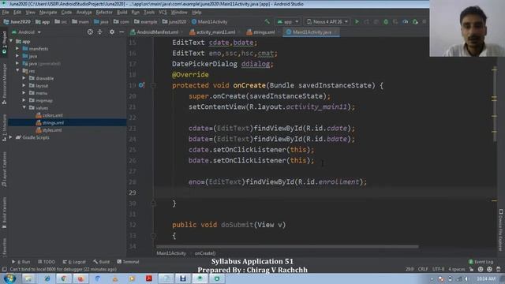Click the Attach Debugger to Android Process icon
505x284 pixels.
point(415,21)
